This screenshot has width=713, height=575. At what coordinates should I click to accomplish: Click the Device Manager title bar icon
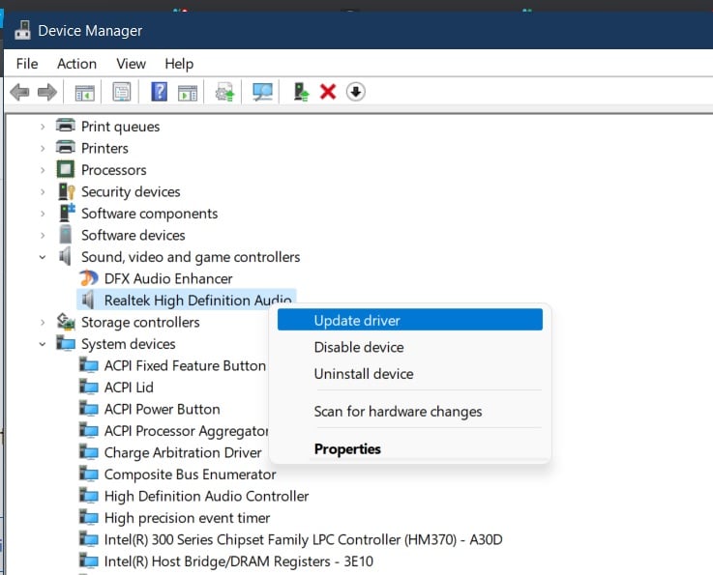point(22,30)
